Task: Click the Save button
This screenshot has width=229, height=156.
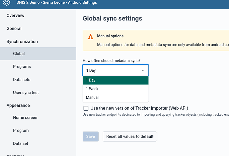Action: pyautogui.click(x=91, y=136)
